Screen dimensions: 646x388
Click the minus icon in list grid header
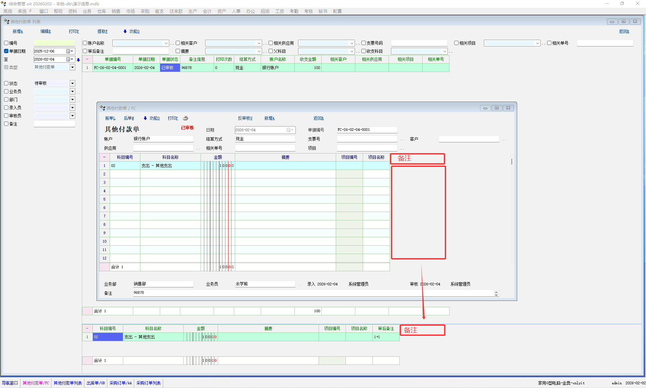87,59
